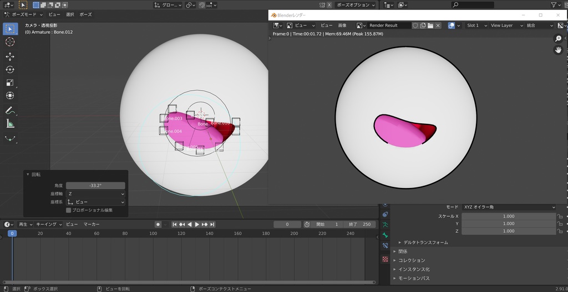The image size is (568, 292).
Task: Open 選択 menu in 3D viewport header
Action: tap(70, 14)
